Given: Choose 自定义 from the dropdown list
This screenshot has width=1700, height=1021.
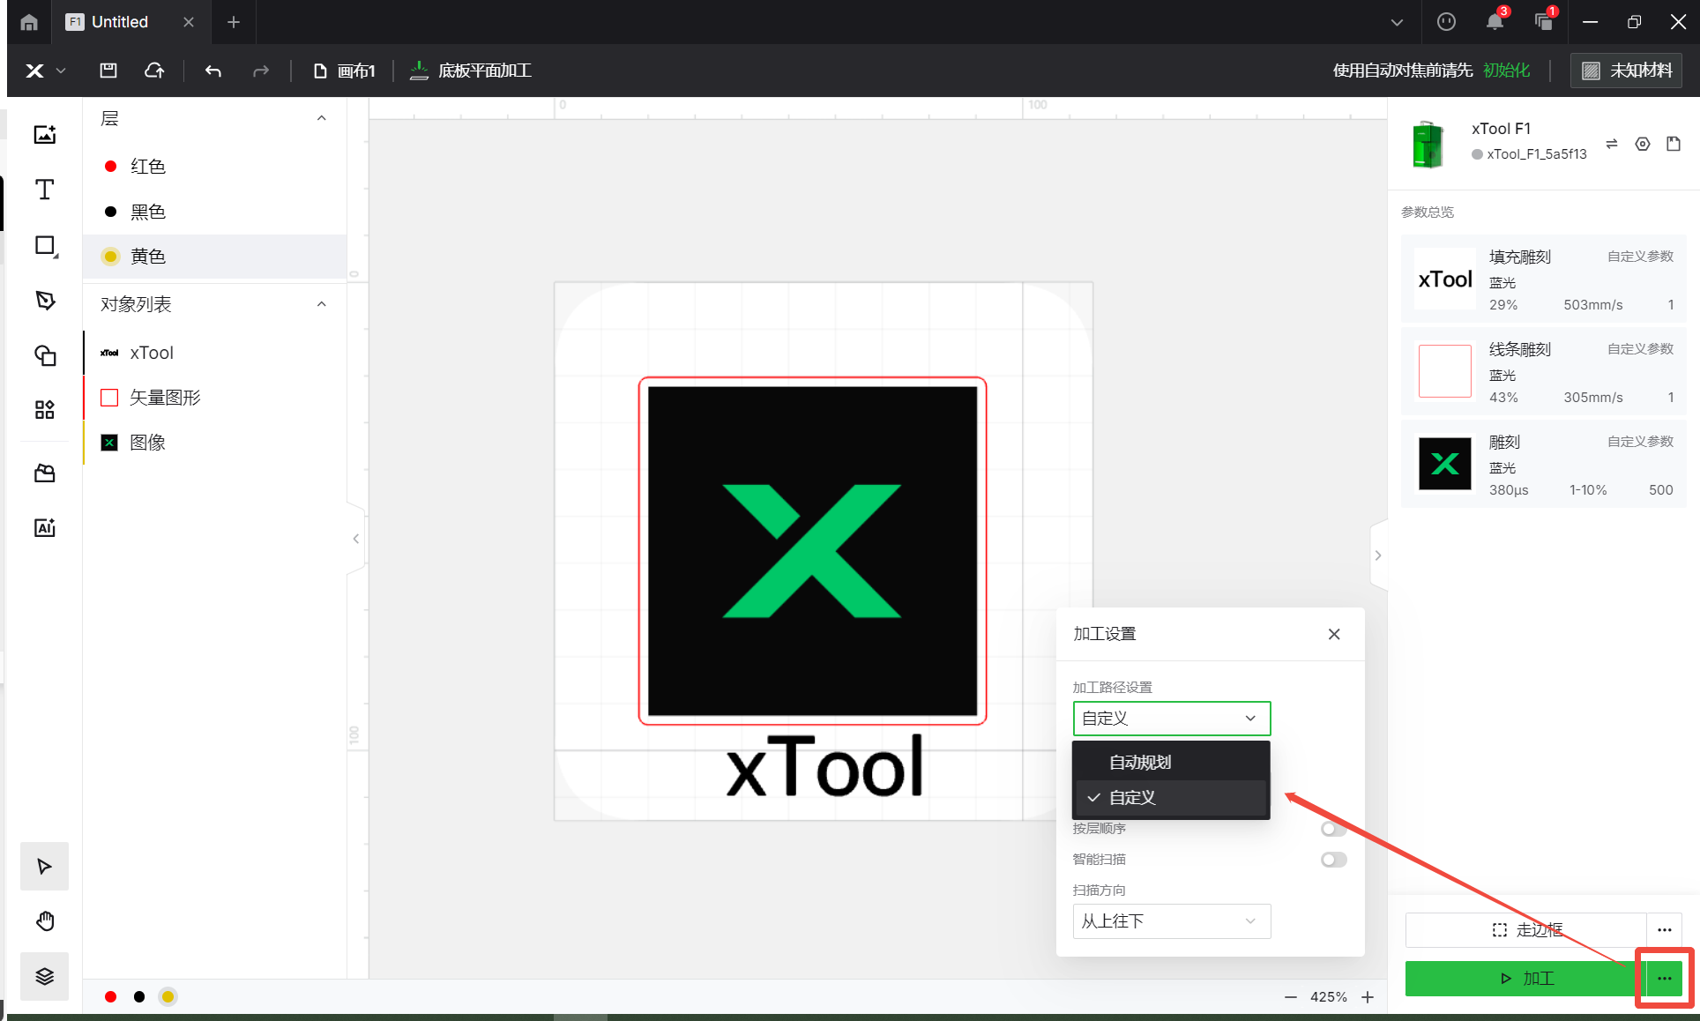Looking at the screenshot, I should coord(1171,798).
